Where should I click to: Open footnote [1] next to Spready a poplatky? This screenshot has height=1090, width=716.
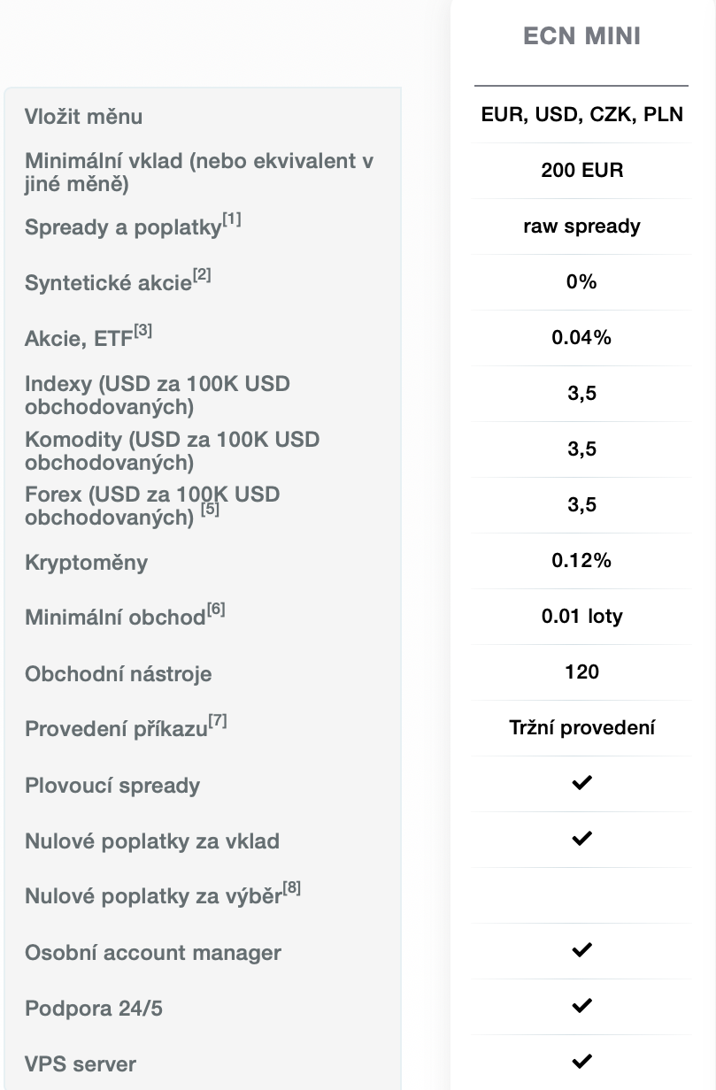pyautogui.click(x=231, y=219)
